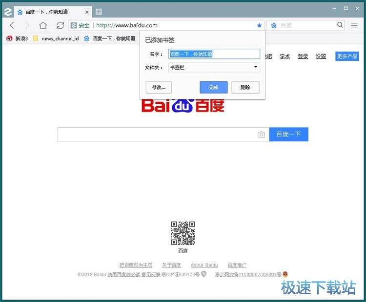Go to the home page icon
The image size is (366, 302).
(43, 25)
